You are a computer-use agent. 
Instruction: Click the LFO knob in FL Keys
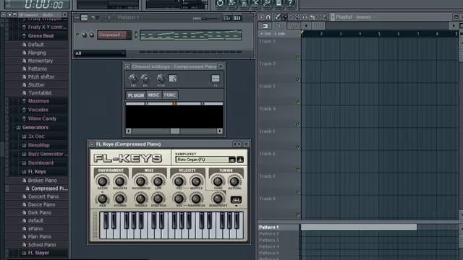[x=158, y=181]
